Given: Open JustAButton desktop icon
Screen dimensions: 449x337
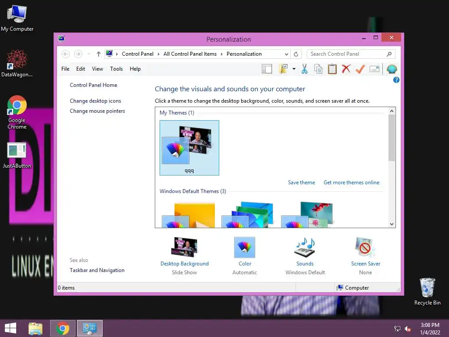Looking at the screenshot, I should (x=17, y=156).
